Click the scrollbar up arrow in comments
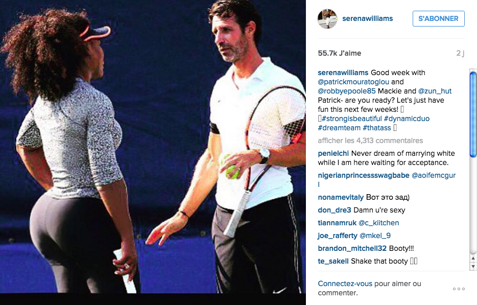The height and width of the screenshot is (305, 477). click(x=473, y=259)
